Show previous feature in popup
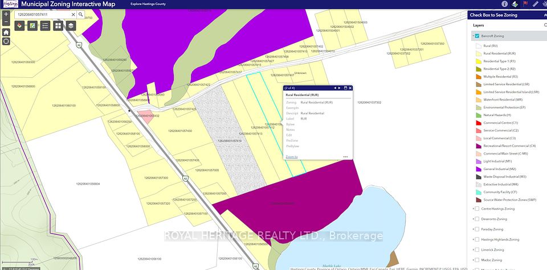 click(x=335, y=88)
